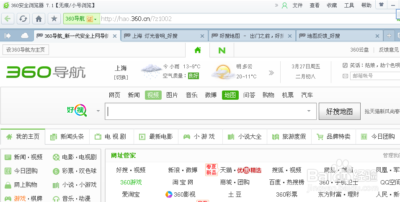Close the 好搜地图 tab

click(290, 36)
